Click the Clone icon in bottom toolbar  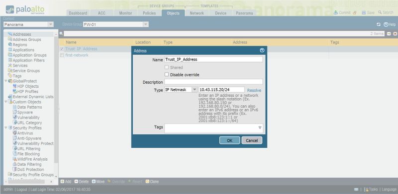pyautogui.click(x=147, y=182)
